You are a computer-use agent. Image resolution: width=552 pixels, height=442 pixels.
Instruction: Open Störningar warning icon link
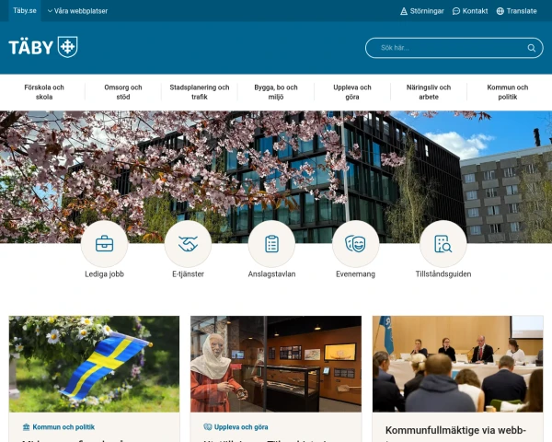[421, 11]
